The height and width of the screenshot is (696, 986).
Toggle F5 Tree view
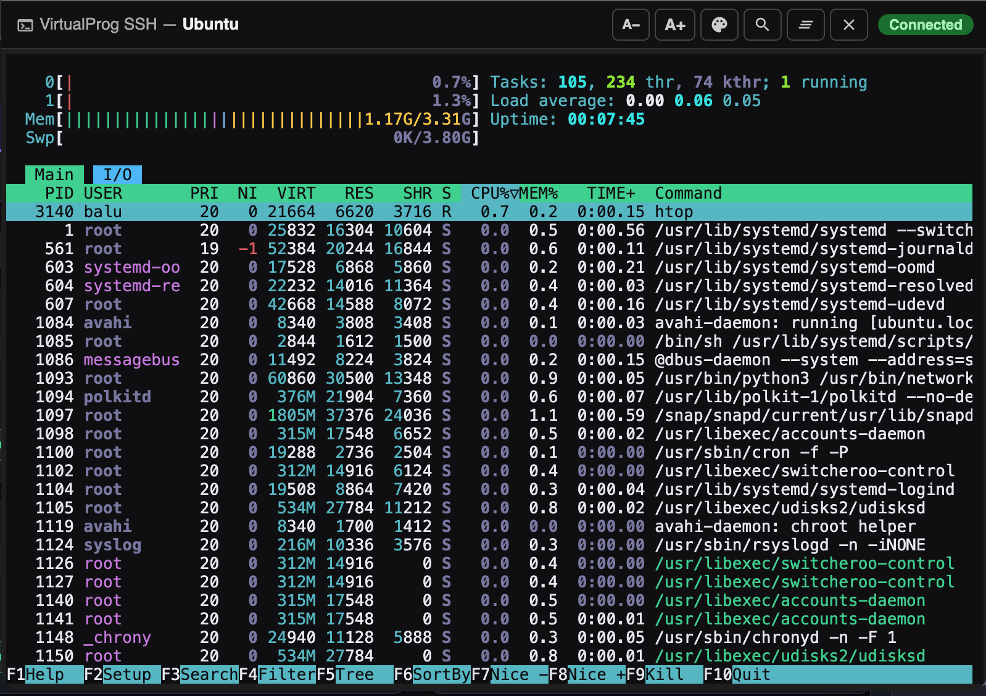click(355, 674)
